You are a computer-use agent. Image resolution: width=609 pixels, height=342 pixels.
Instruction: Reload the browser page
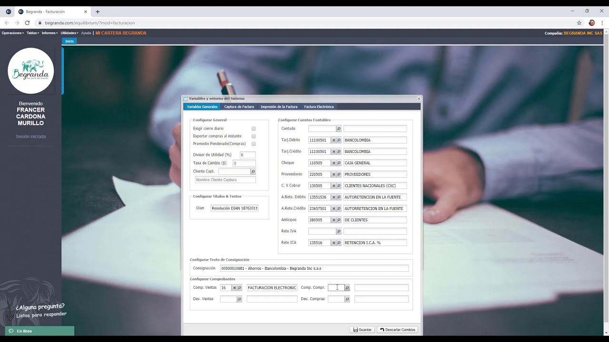[x=27, y=23]
